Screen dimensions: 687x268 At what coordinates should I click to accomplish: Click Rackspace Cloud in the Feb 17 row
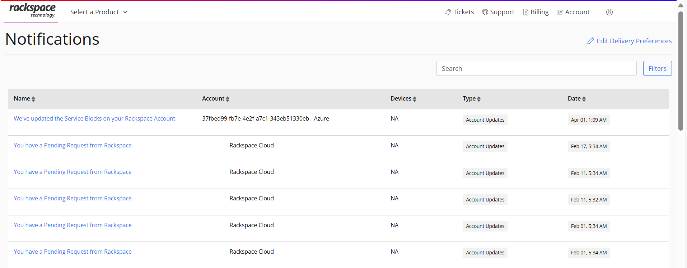tap(252, 145)
